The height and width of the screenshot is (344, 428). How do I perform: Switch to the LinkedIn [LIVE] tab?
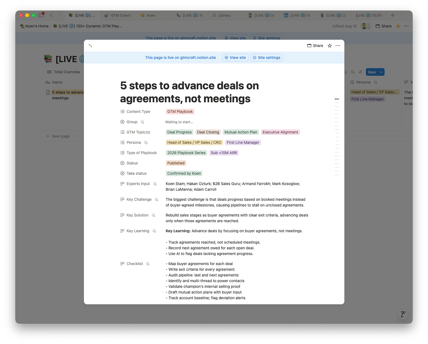pos(297,15)
